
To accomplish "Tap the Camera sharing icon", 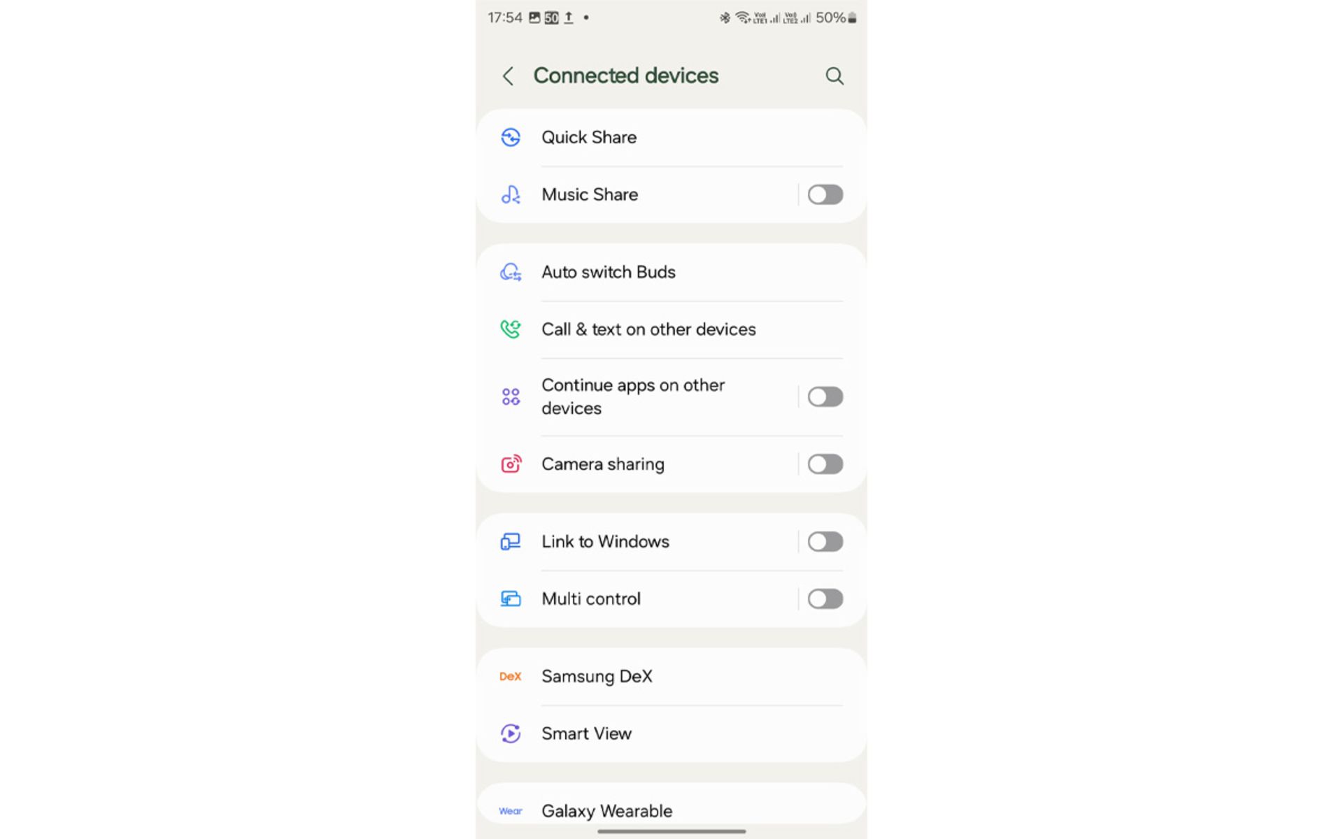I will [x=511, y=464].
